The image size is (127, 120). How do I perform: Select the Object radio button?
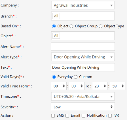[54, 26]
